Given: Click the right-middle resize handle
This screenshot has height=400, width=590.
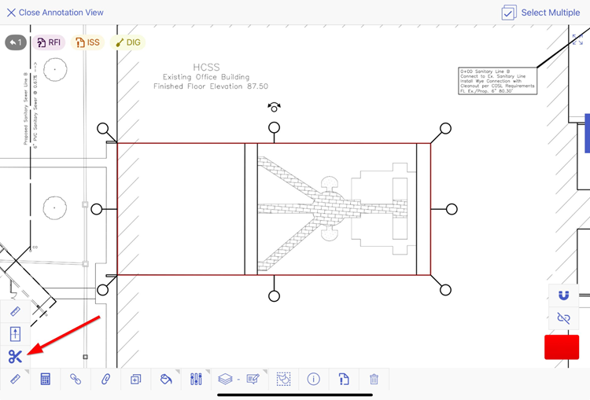Looking at the screenshot, I should [452, 209].
